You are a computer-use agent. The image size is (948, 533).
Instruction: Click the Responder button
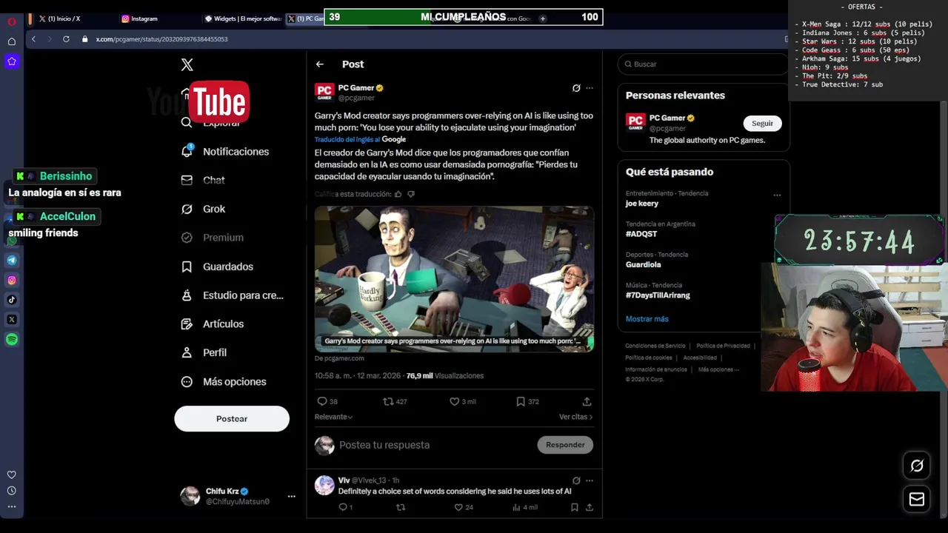click(x=565, y=445)
